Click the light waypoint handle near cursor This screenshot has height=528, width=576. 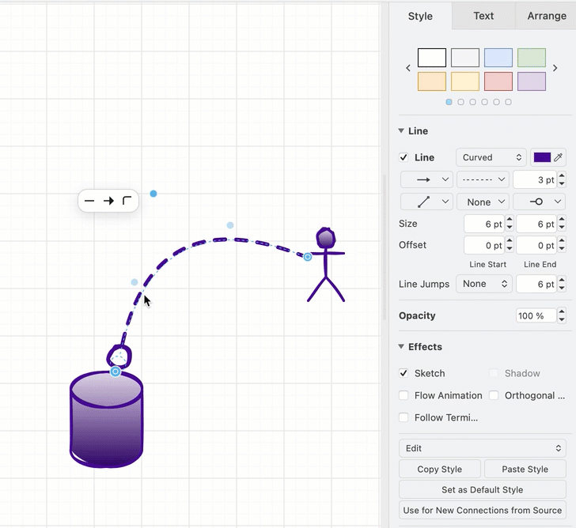tap(135, 282)
